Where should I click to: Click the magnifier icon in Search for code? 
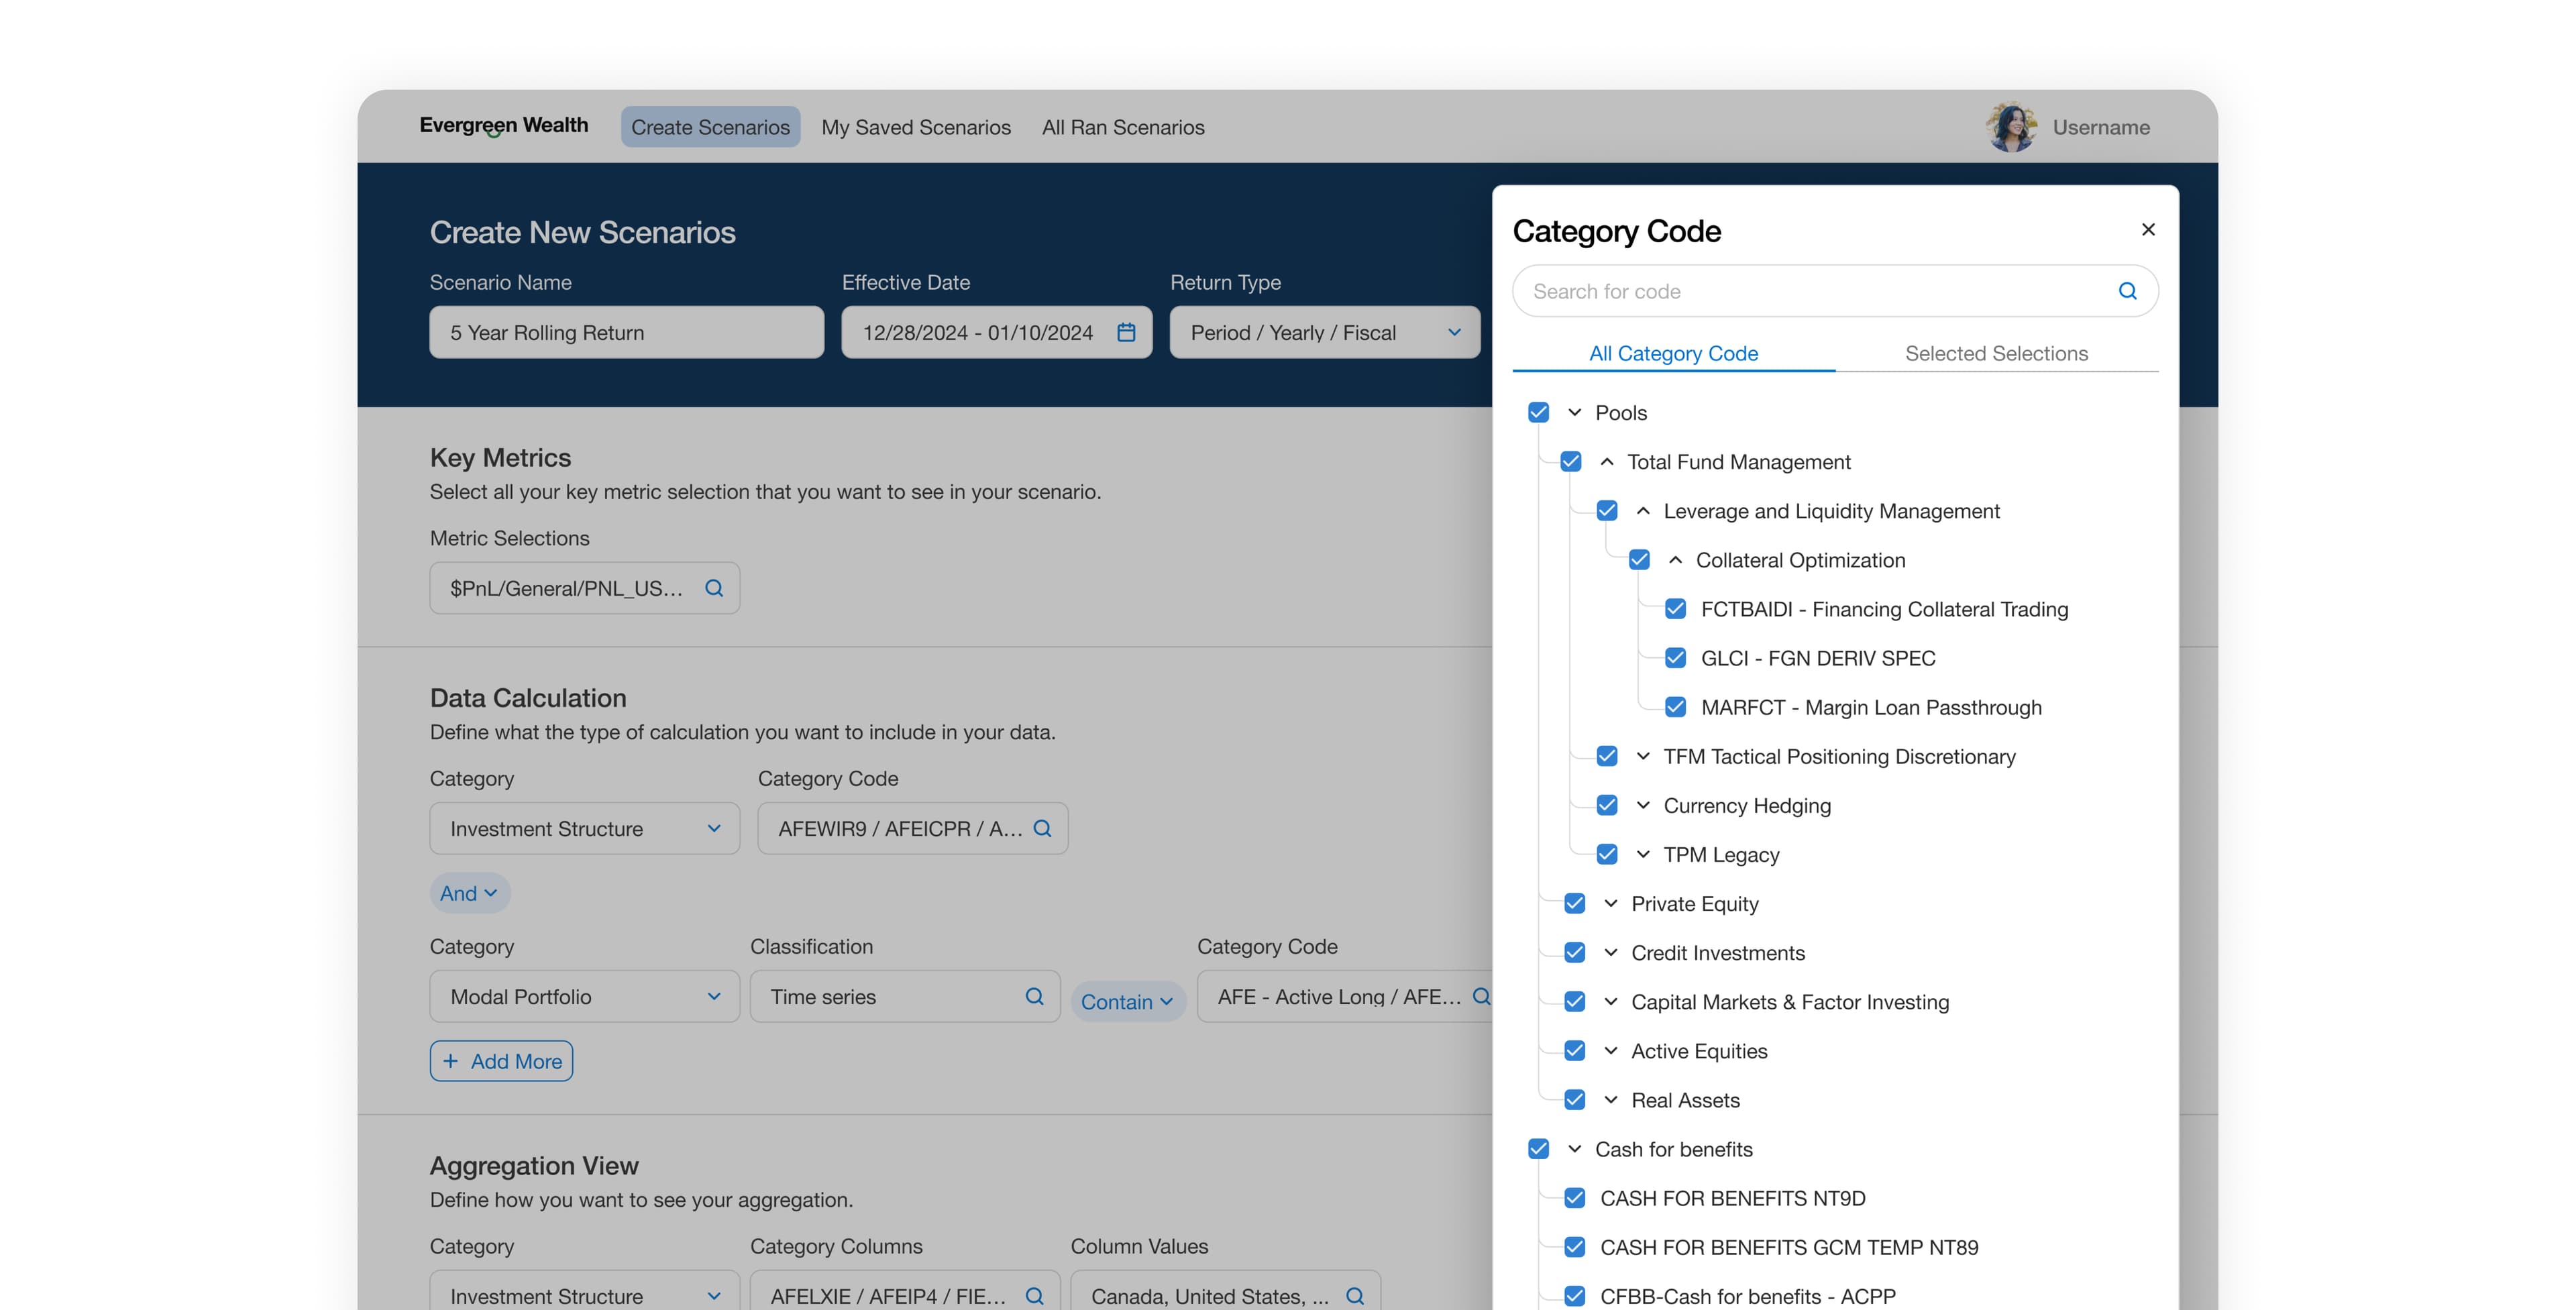tap(2128, 291)
